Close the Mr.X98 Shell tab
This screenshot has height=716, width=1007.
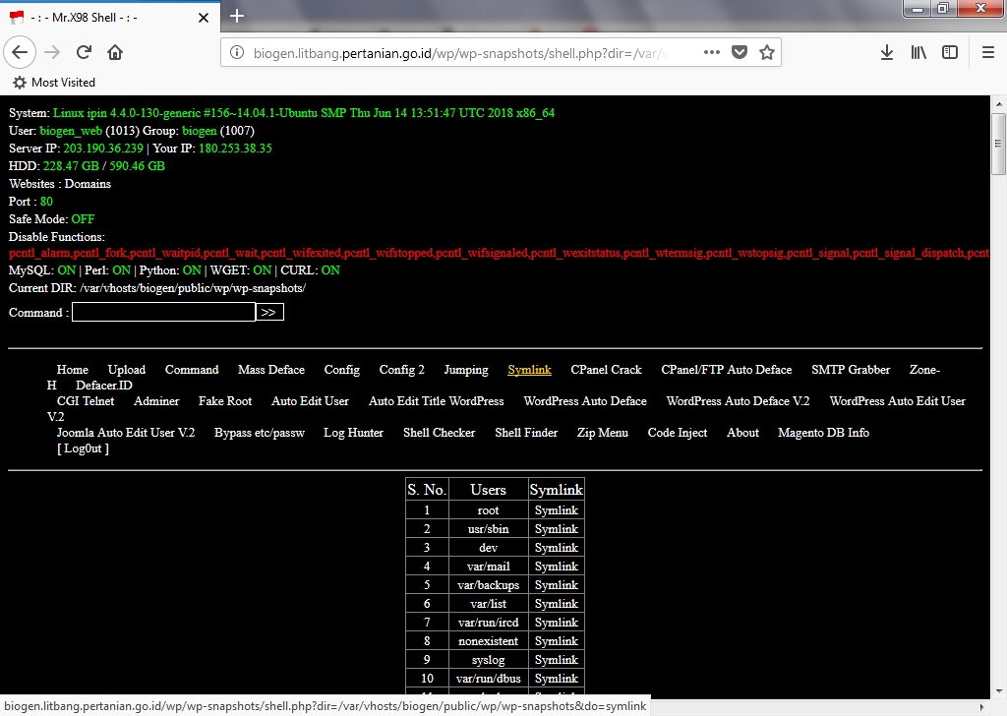pos(204,18)
